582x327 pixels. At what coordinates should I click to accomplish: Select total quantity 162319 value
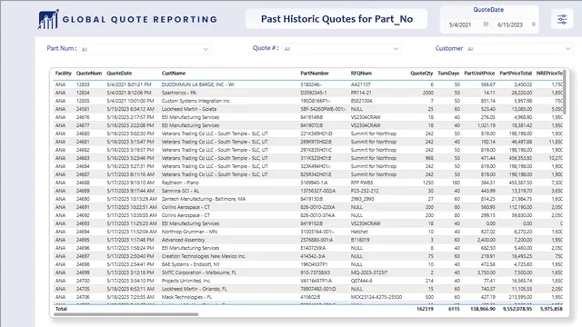(x=425, y=309)
